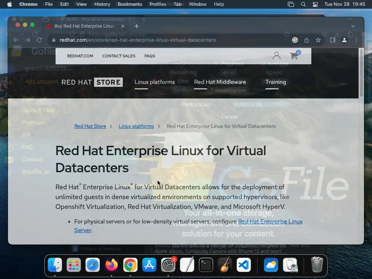
Task: Open Disk Utility from the Dock
Action: coord(290,265)
